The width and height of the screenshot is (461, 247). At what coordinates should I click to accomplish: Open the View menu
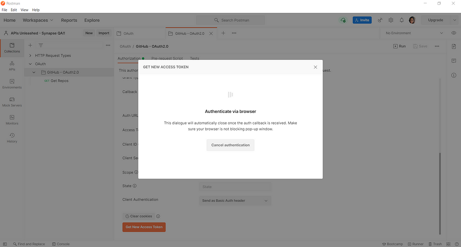[x=24, y=10]
